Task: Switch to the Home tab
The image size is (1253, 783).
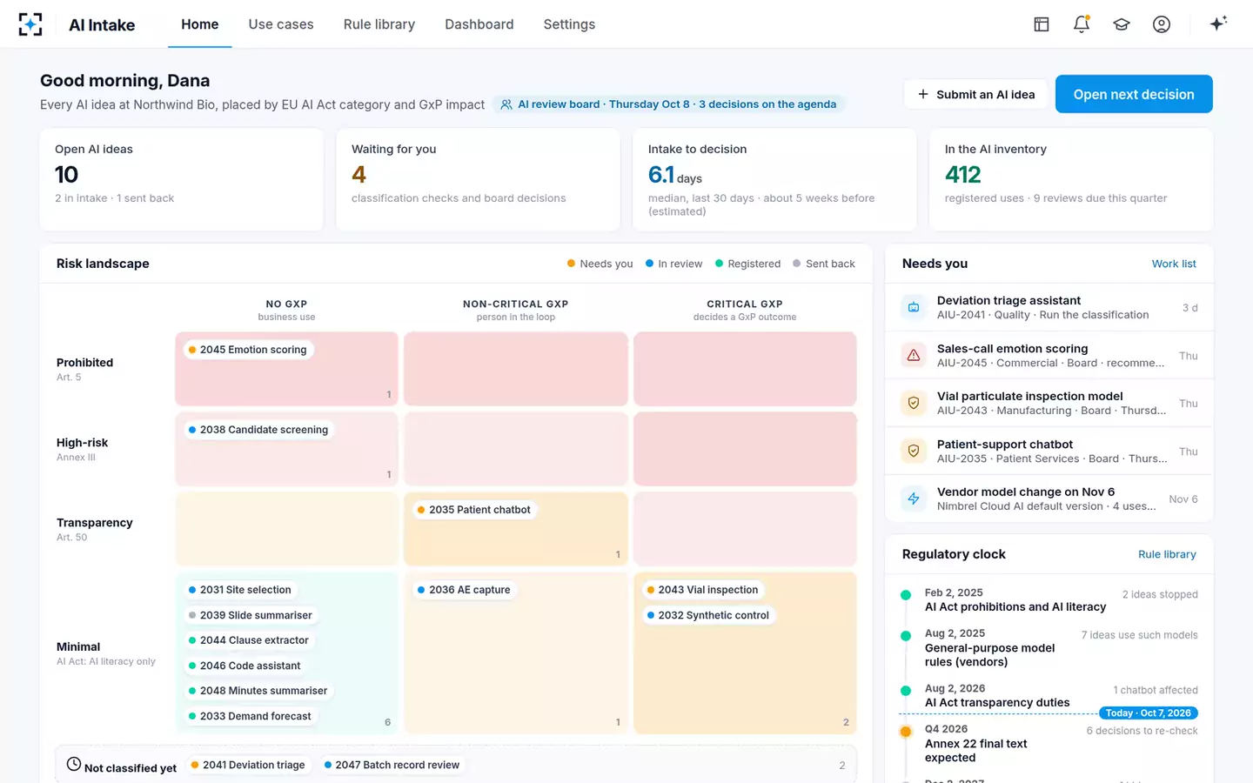Action: coord(200,24)
